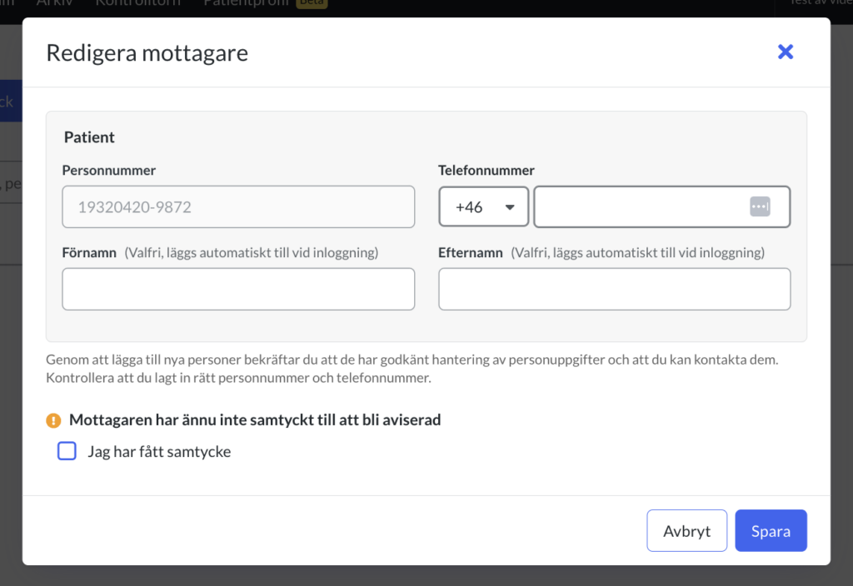Click the caret arrow beside +46
Viewport: 853px width, 586px height.
pos(509,207)
